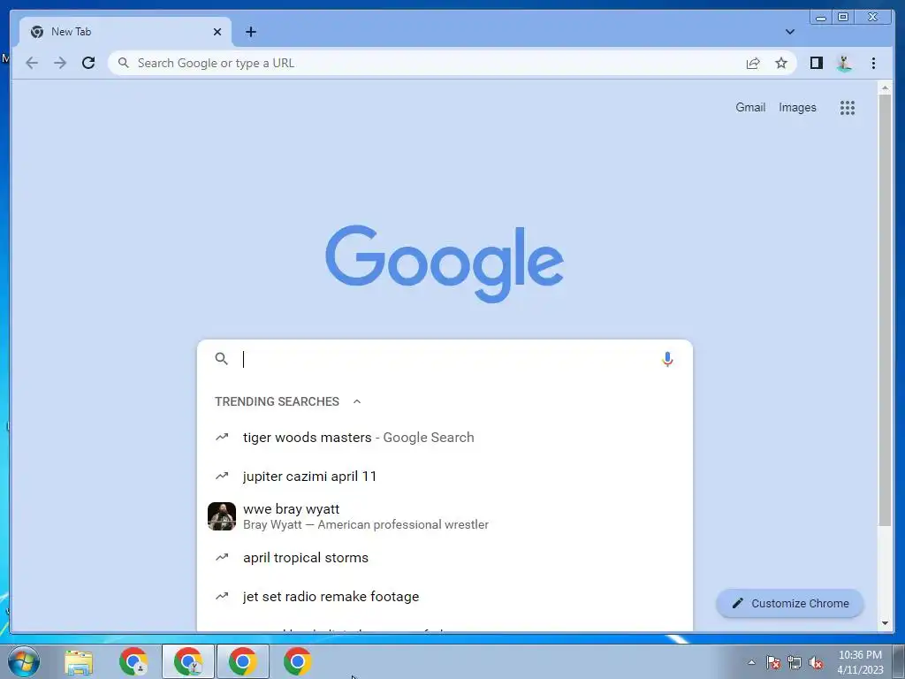Open the Chrome side panel icon
The width and height of the screenshot is (905, 679).
(816, 63)
